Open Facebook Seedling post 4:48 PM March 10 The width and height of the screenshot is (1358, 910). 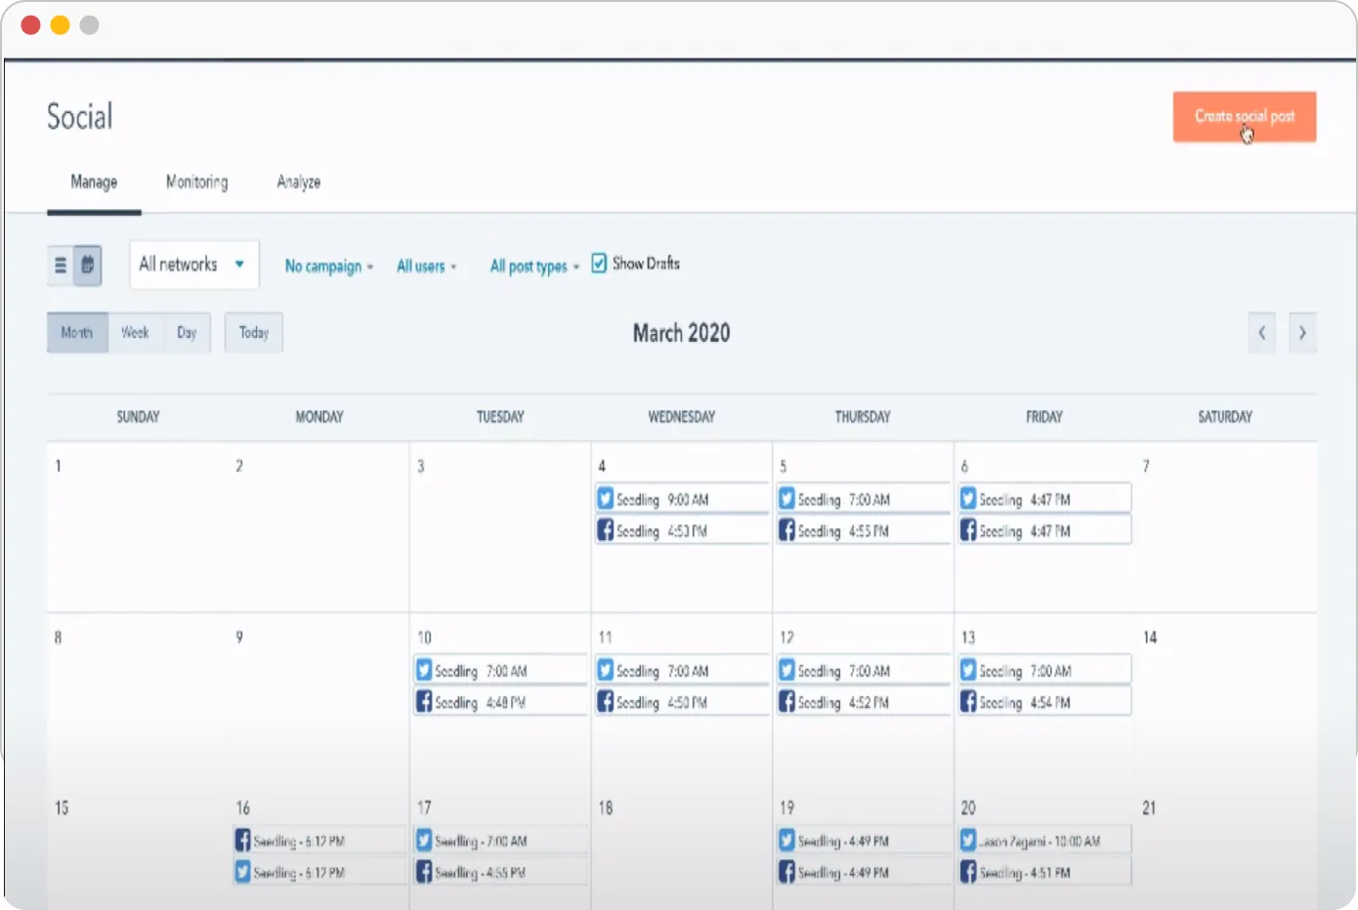click(500, 702)
